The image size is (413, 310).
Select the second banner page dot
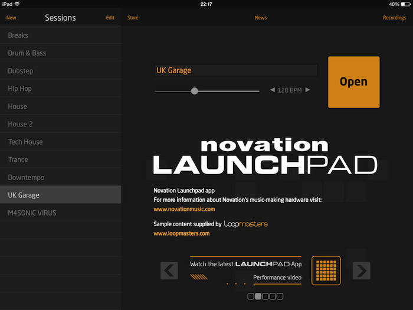click(x=258, y=296)
